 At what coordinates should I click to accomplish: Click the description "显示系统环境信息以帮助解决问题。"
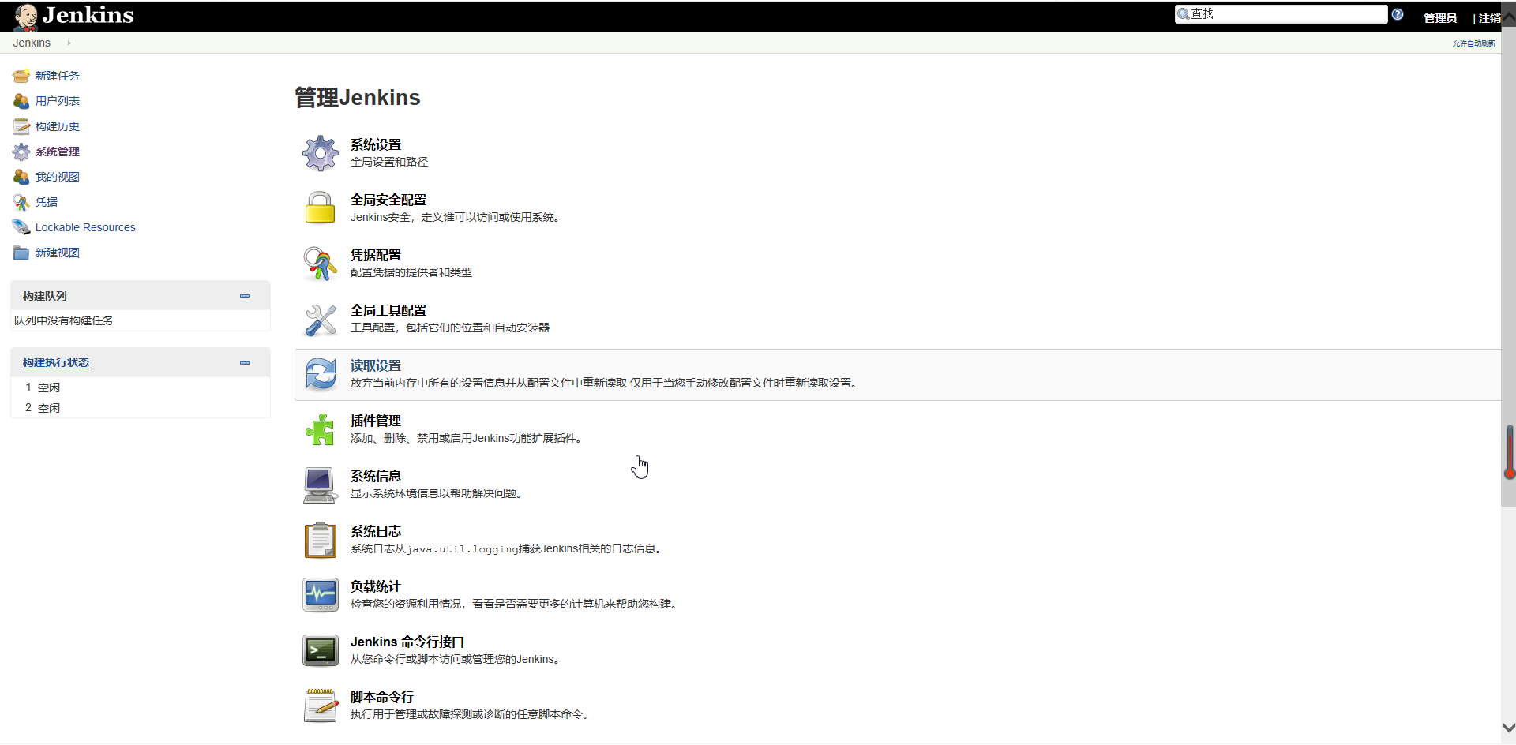click(439, 493)
